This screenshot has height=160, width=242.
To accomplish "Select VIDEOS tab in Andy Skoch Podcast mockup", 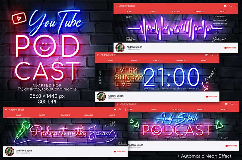I will click(153, 110).
